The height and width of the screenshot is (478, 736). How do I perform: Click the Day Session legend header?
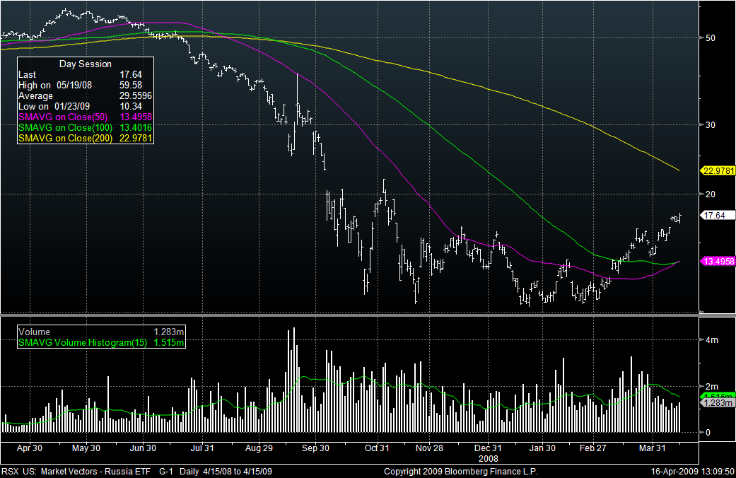click(86, 64)
